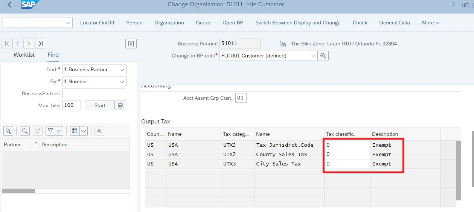Open the Find type dropdown

coord(122,69)
